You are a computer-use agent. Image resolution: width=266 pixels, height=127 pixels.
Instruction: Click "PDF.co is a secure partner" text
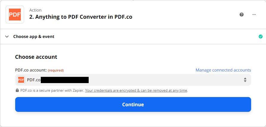point(52,91)
